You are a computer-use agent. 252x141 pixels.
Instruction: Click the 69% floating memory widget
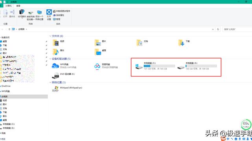pos(246,125)
